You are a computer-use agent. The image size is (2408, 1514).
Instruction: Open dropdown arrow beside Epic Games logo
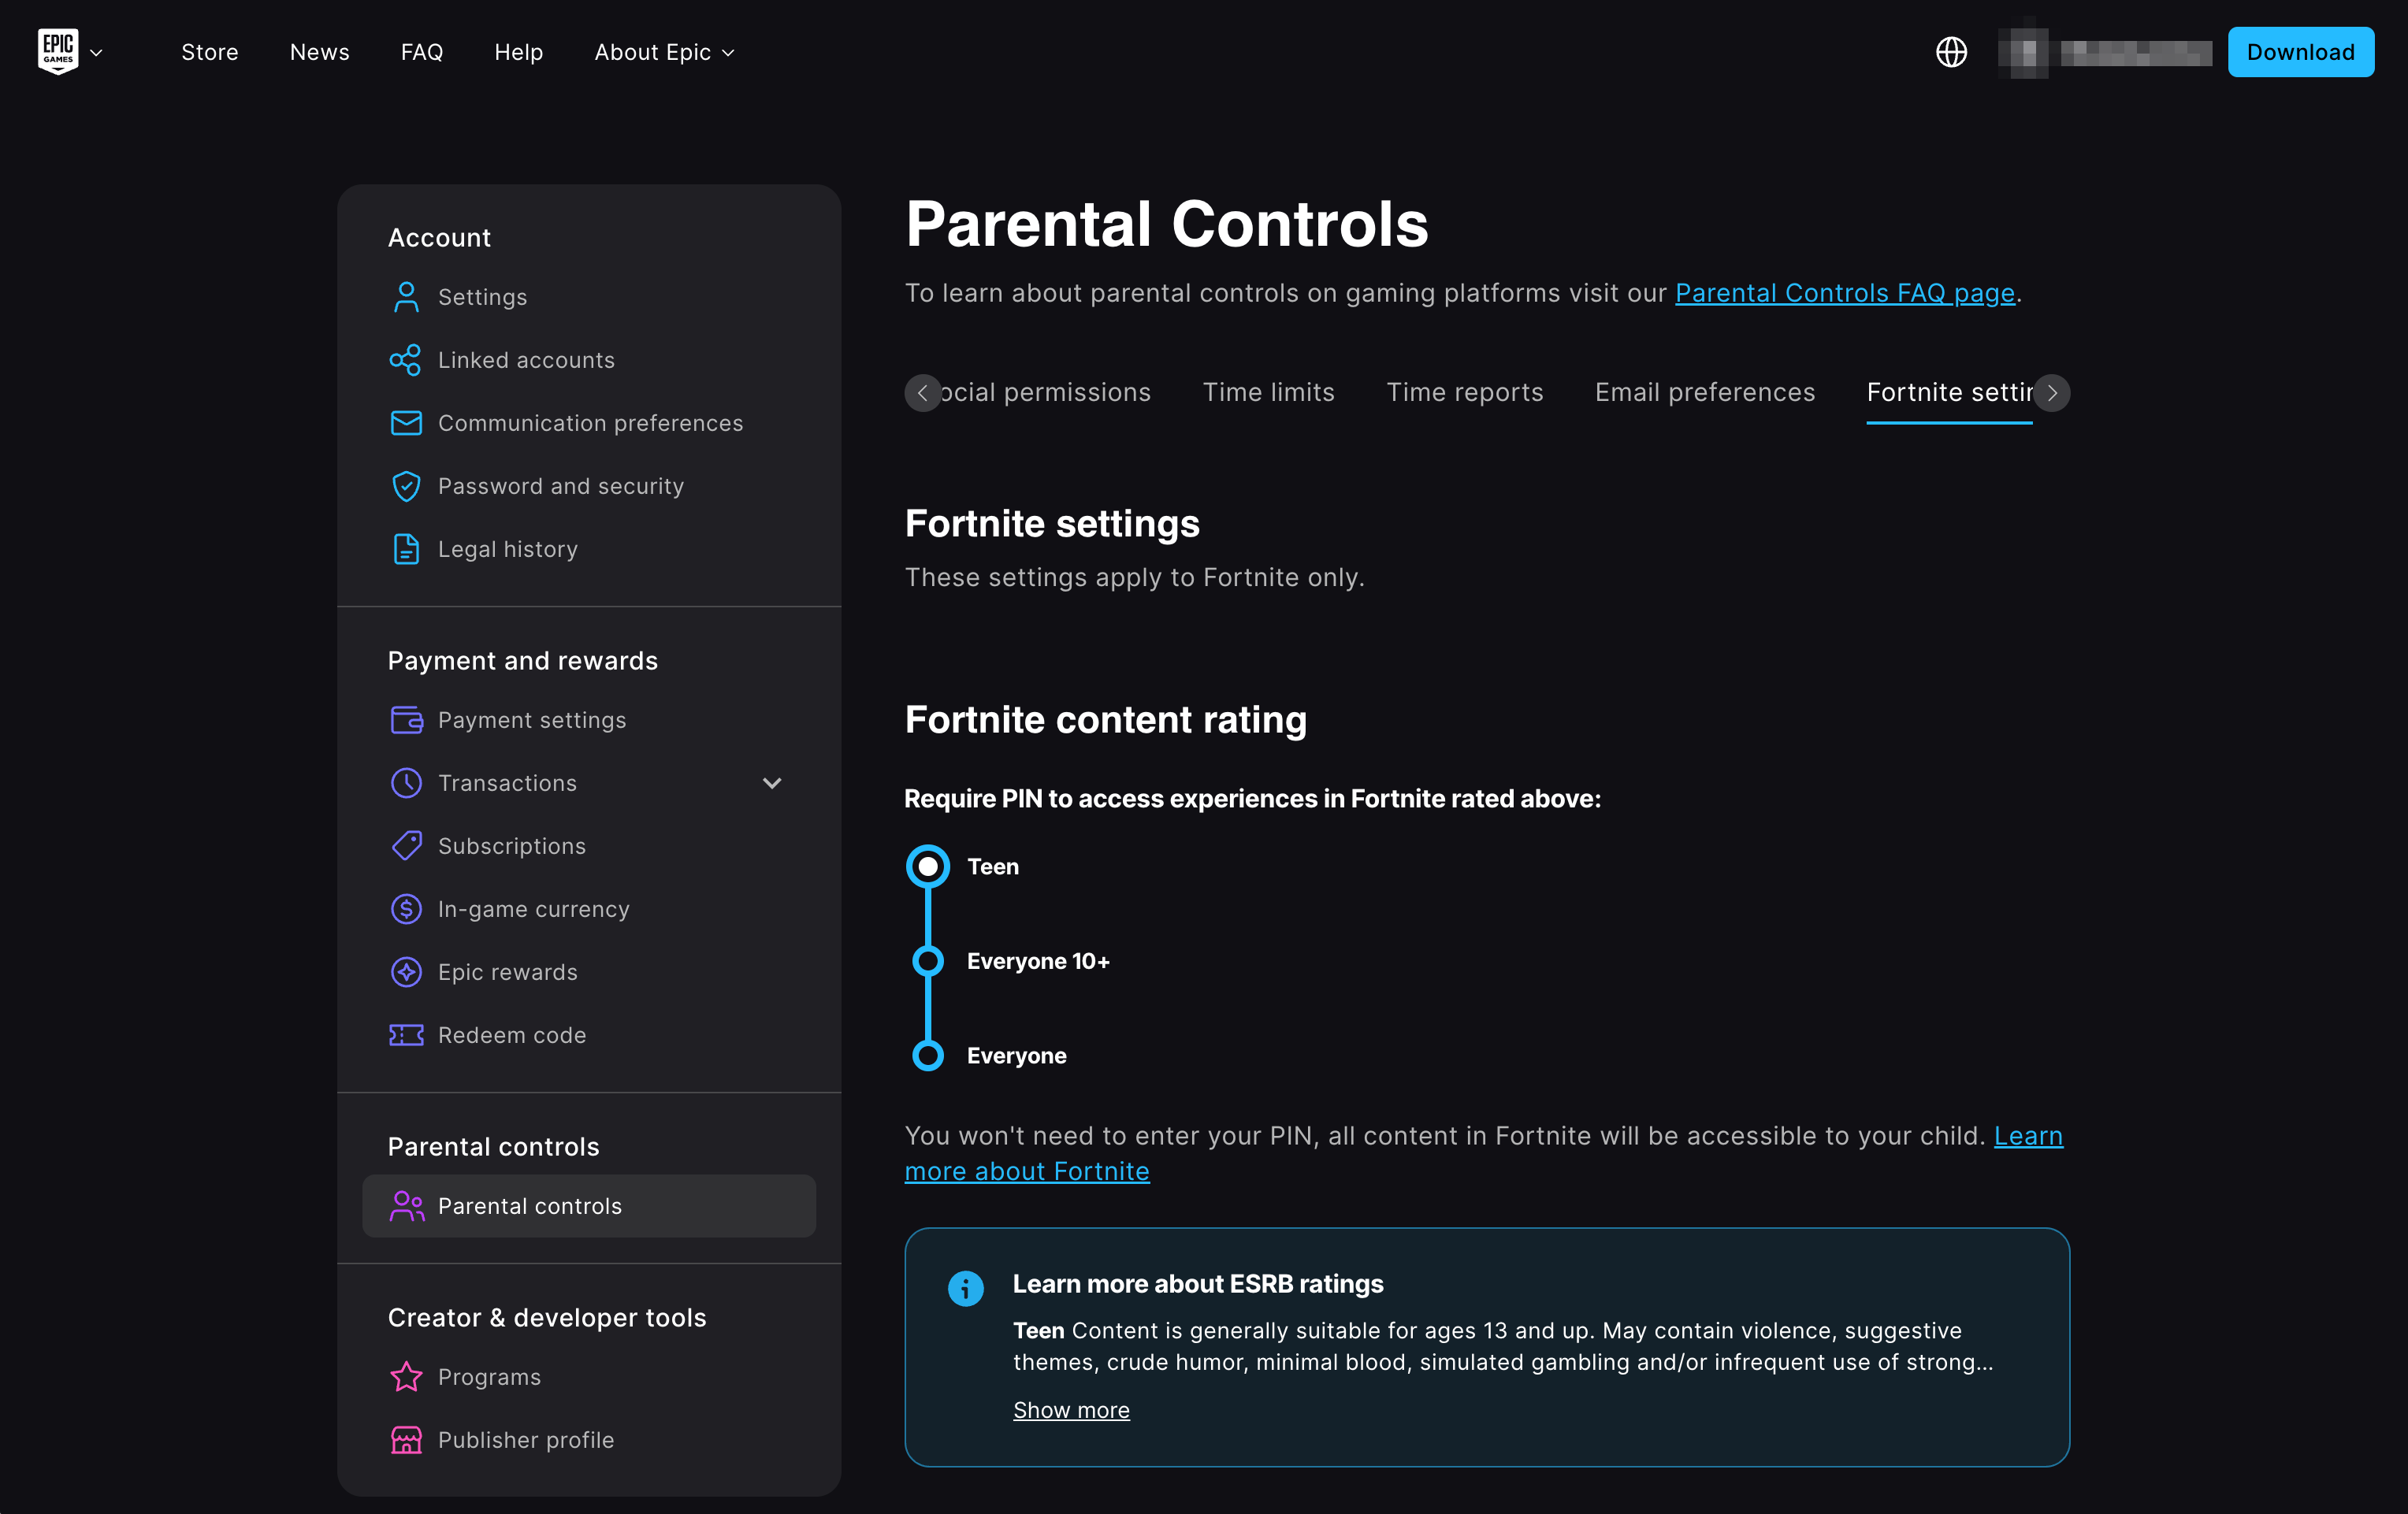[x=96, y=52]
